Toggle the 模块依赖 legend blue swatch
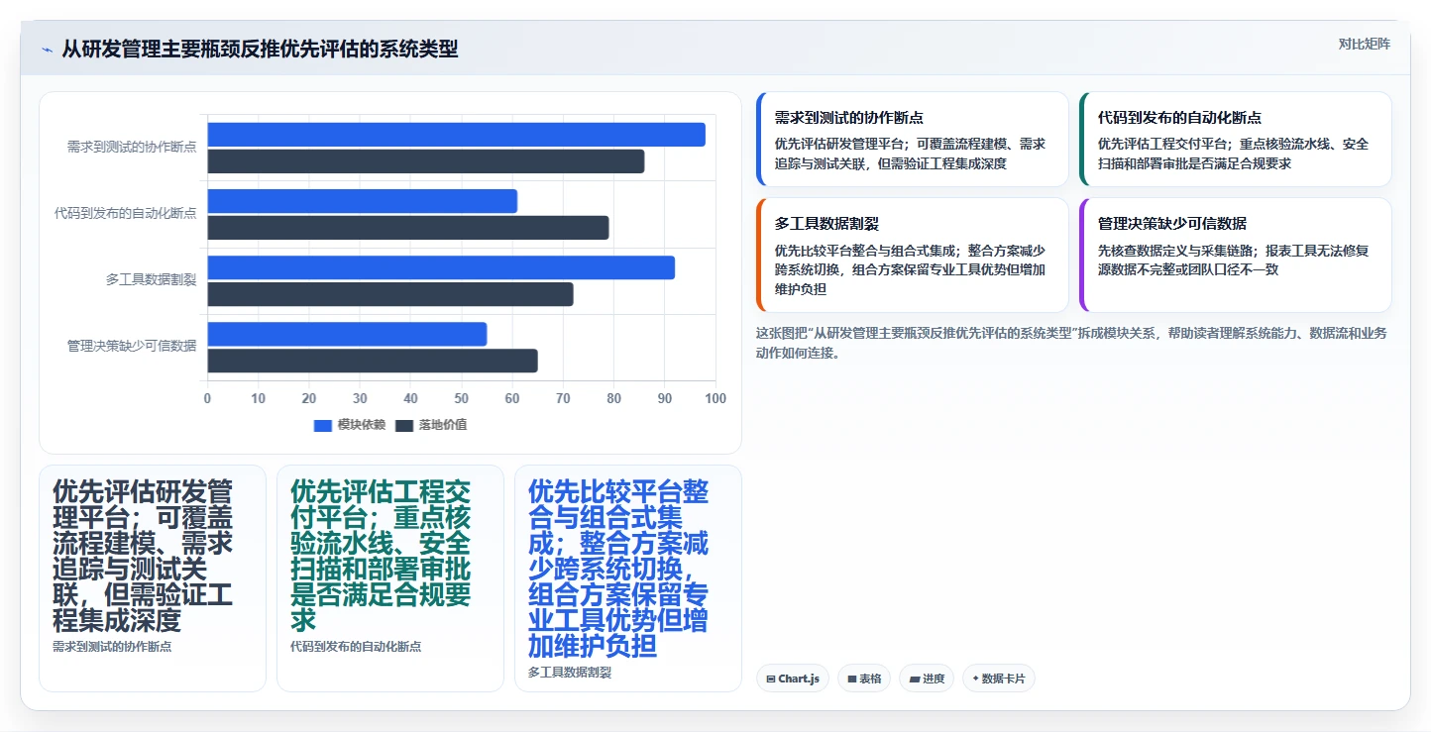 pyautogui.click(x=323, y=425)
